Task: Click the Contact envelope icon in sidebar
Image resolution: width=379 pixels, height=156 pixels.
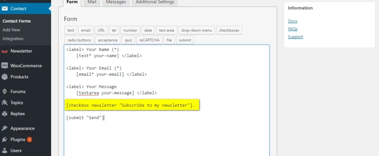Action: coord(5,8)
